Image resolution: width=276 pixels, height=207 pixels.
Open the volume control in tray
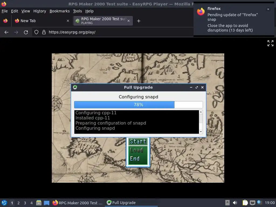coord(235,203)
